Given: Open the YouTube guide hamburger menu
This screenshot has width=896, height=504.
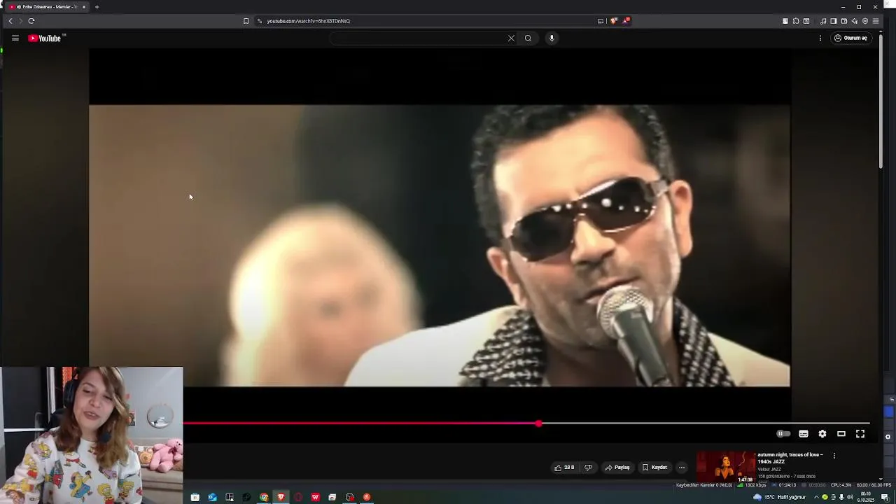Looking at the screenshot, I should pyautogui.click(x=15, y=38).
